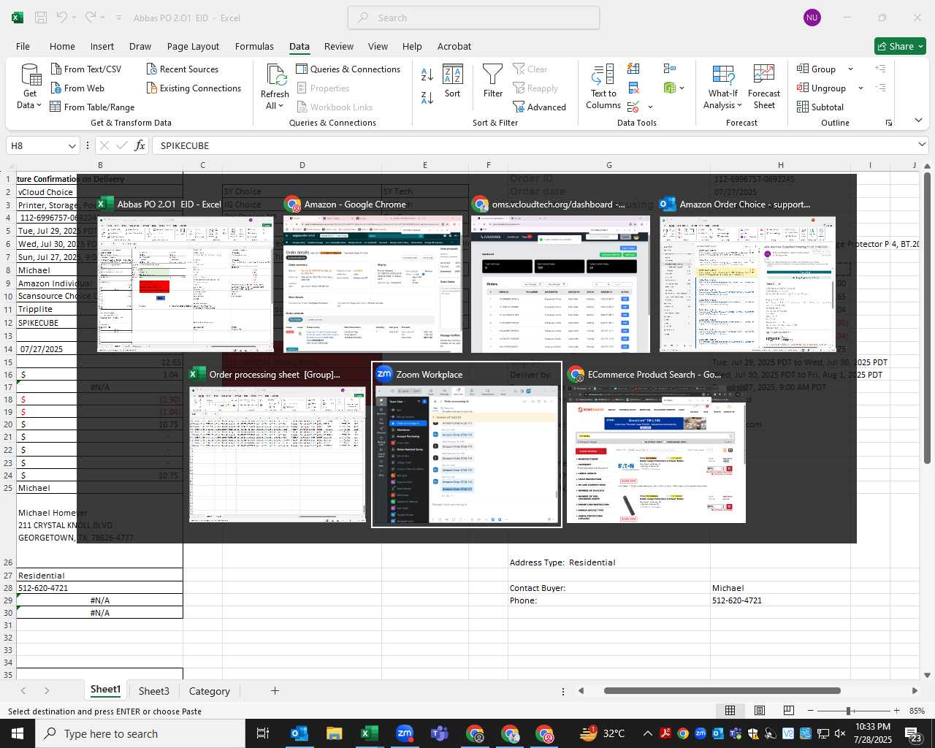The width and height of the screenshot is (935, 748).
Task: Save the workbook from Quick Access
Action: pos(41,18)
